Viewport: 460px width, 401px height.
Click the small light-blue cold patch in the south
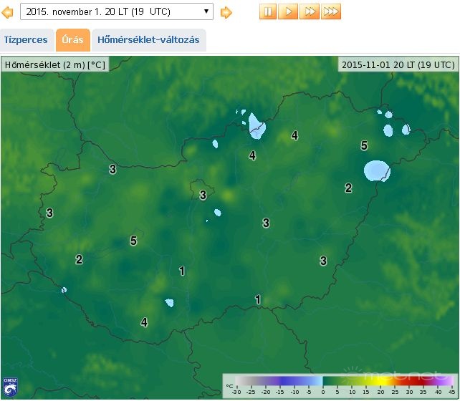(169, 303)
